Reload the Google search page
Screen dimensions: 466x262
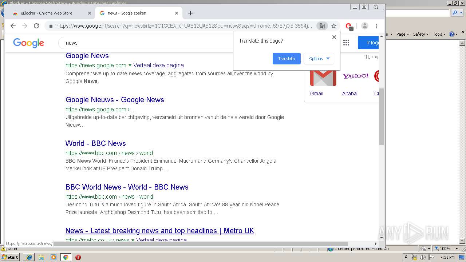coord(36,26)
